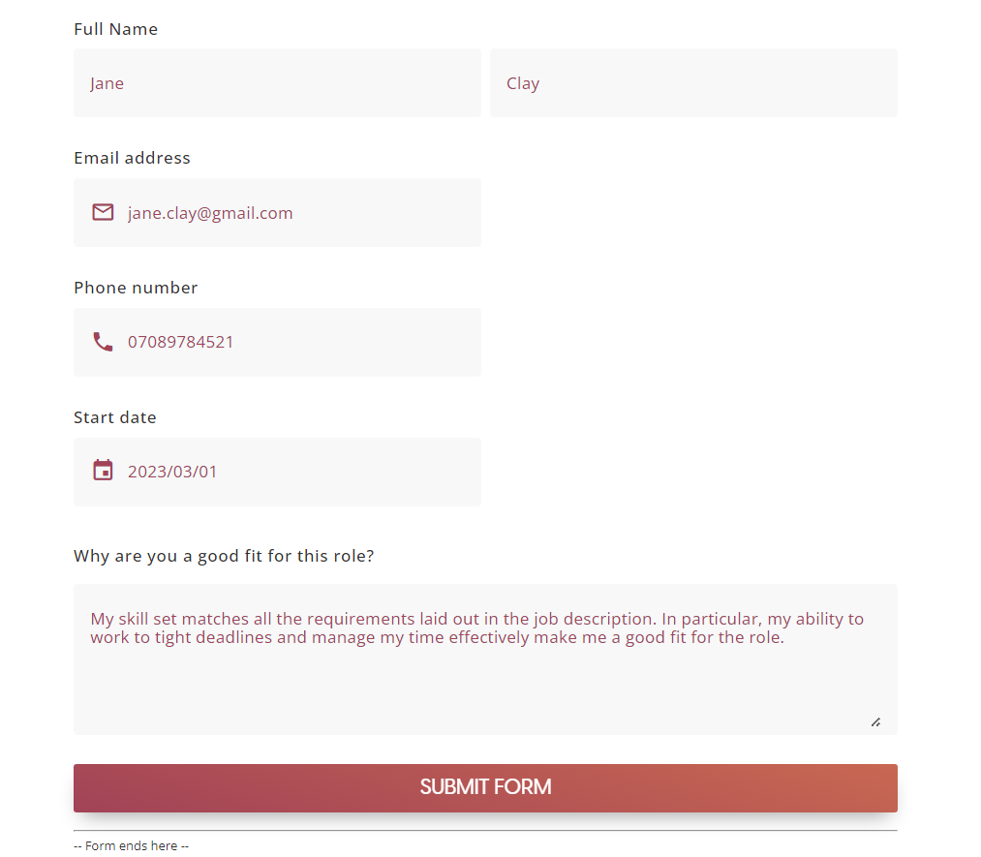The height and width of the screenshot is (857, 981).
Task: Grab the textarea resize handle
Action: (875, 721)
